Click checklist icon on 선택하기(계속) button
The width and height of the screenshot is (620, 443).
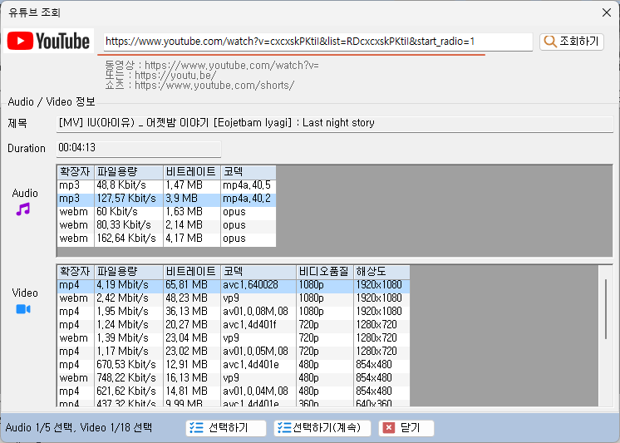pos(284,427)
